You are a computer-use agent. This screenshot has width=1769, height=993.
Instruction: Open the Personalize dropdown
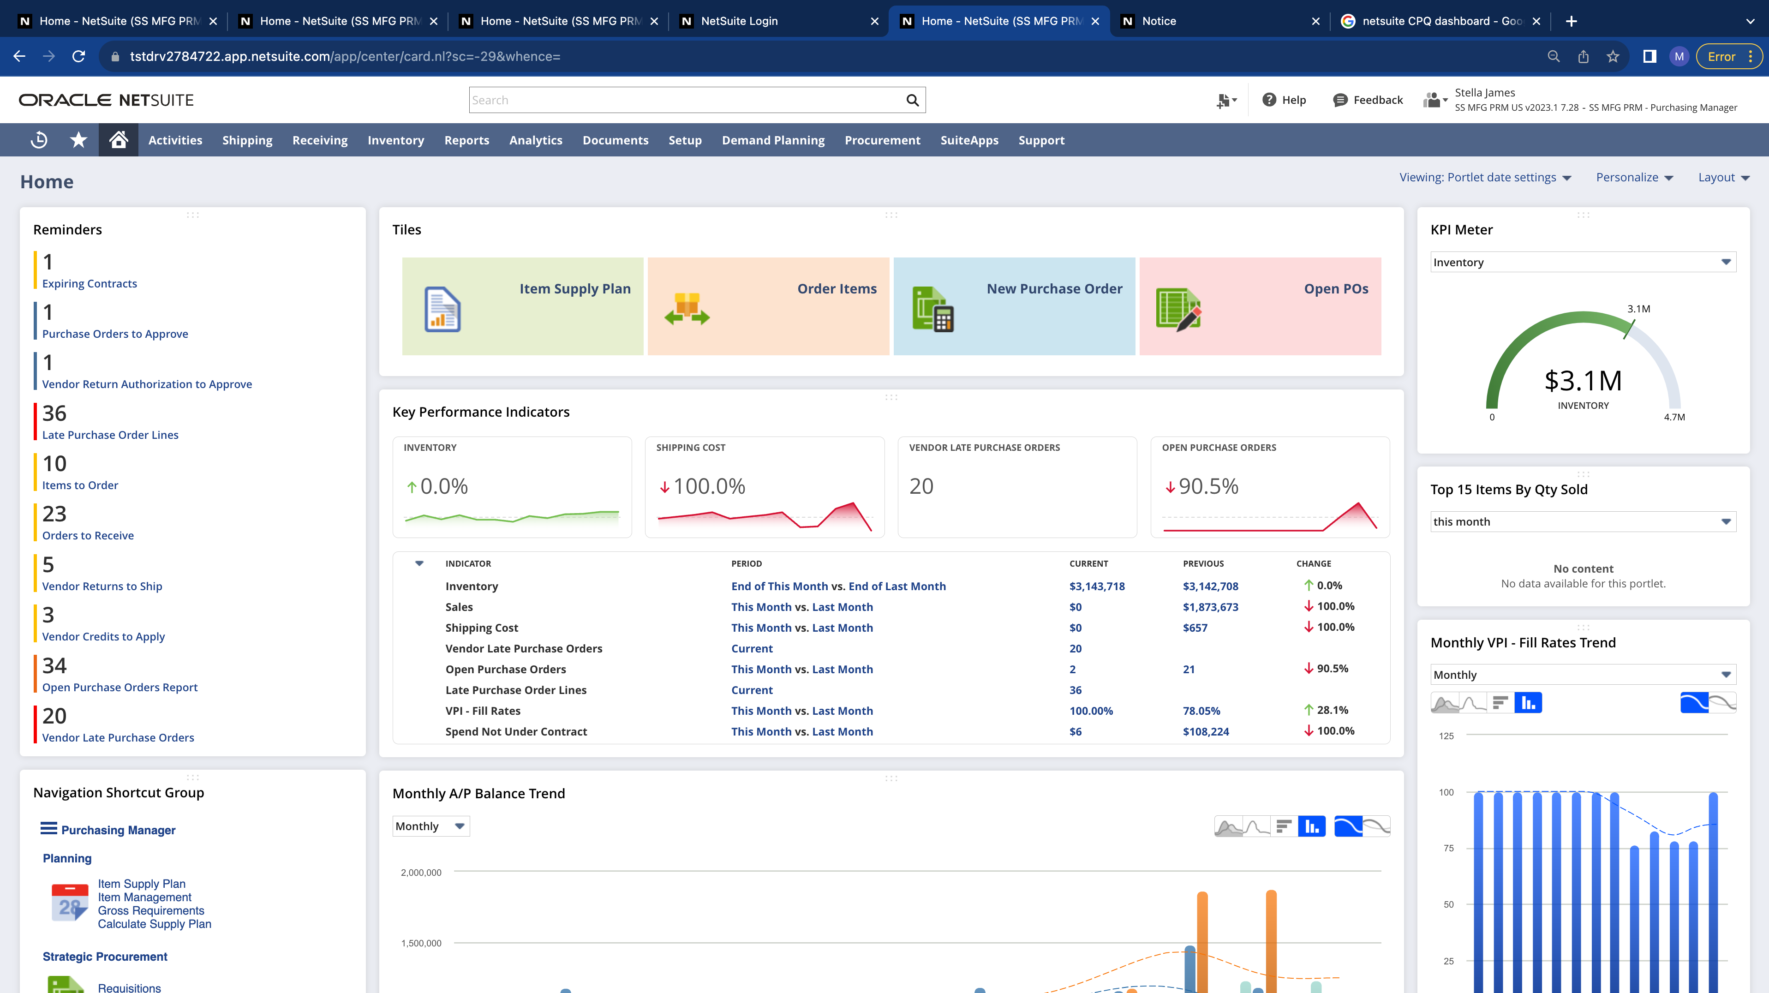pyautogui.click(x=1634, y=177)
